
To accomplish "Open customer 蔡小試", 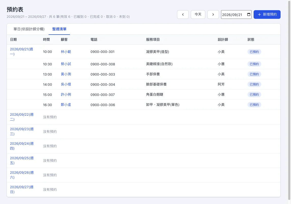I will (x=66, y=64).
